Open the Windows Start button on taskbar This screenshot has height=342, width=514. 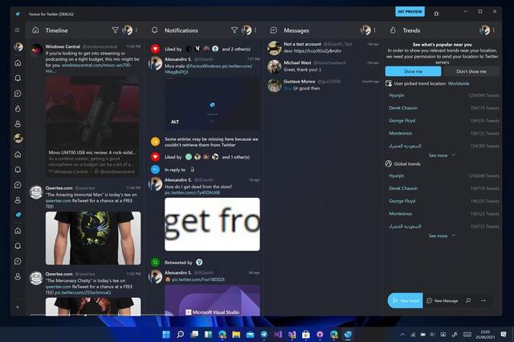tap(166, 333)
